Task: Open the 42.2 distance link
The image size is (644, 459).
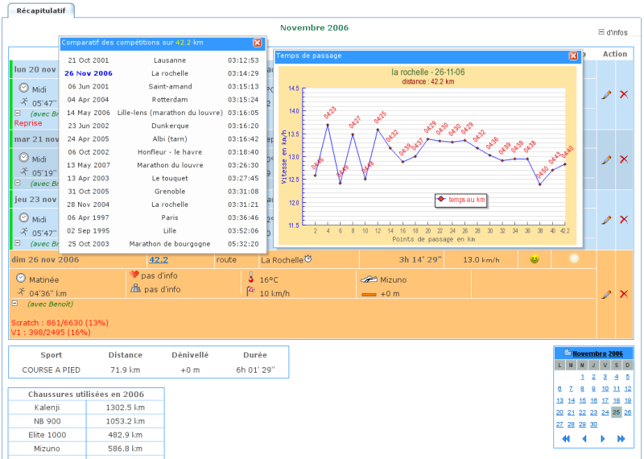Action: 158,260
